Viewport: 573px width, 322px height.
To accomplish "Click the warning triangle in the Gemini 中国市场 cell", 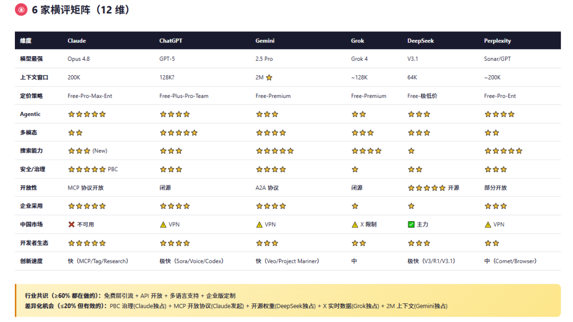I will click(259, 225).
